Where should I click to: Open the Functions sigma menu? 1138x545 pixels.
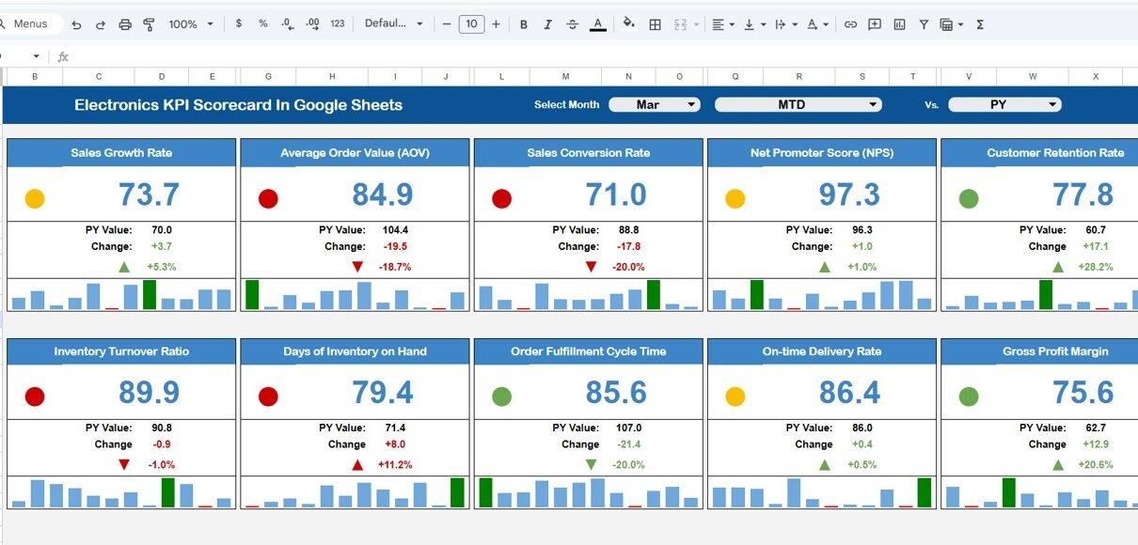[x=980, y=24]
